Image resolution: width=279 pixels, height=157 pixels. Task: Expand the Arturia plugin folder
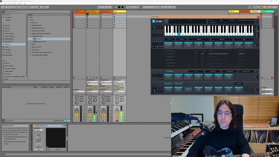tap(31, 23)
